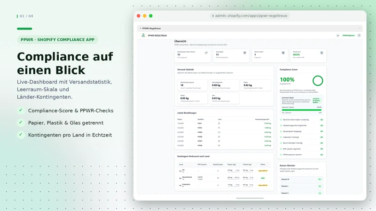Click checkmark for Bevollmächtigte hinterlegt

pyautogui.click(x=281, y=143)
